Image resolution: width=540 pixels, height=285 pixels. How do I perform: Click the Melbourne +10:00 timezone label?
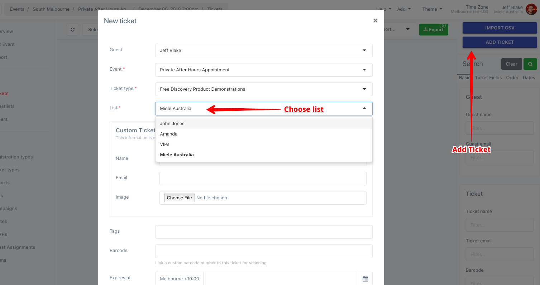click(x=180, y=279)
